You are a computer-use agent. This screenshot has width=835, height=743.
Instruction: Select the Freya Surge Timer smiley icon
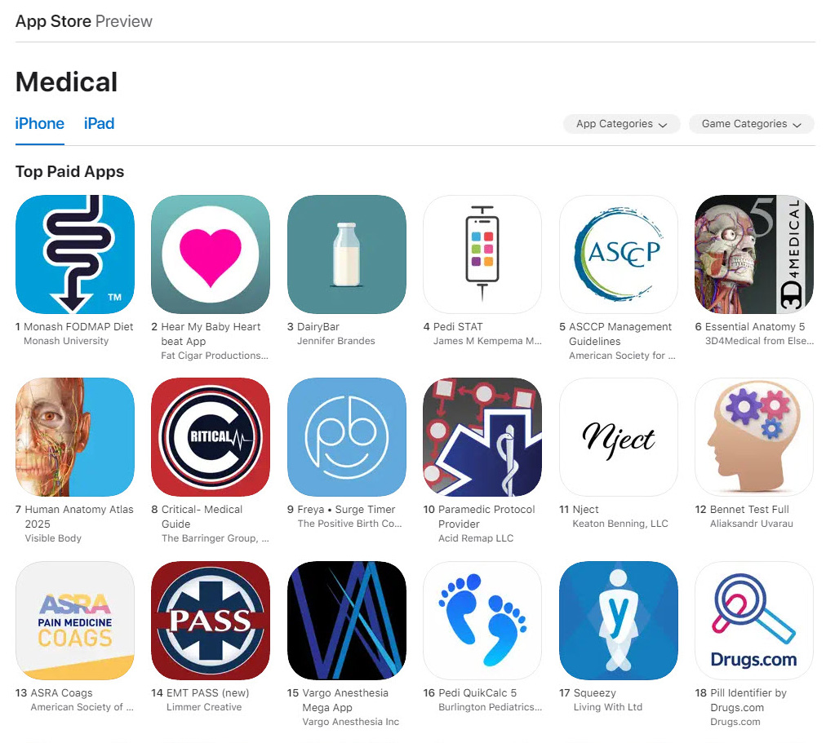(347, 437)
